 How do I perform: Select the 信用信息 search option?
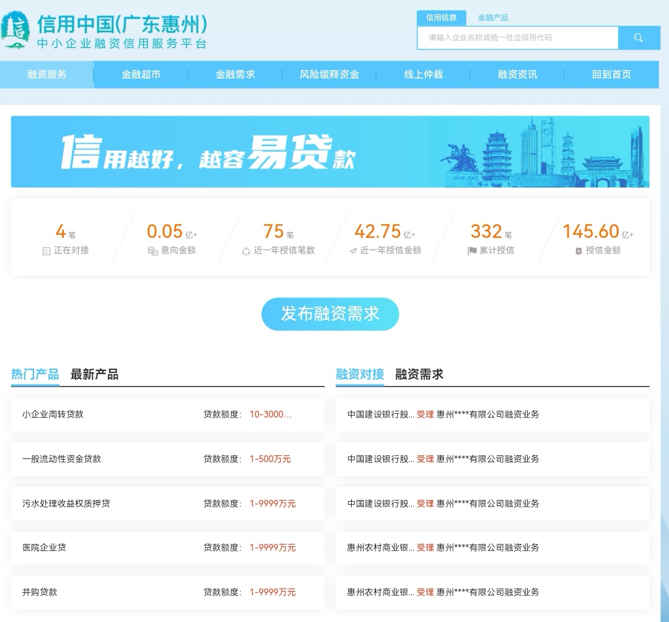[x=442, y=17]
